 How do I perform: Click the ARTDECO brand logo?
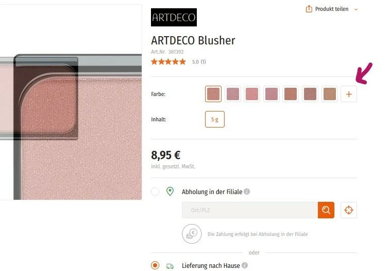[174, 18]
